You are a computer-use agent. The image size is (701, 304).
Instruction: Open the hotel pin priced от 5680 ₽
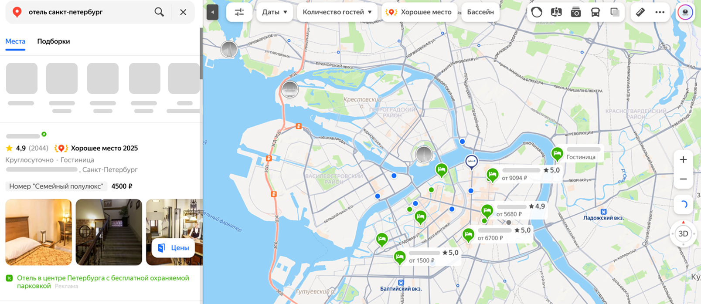(487, 211)
